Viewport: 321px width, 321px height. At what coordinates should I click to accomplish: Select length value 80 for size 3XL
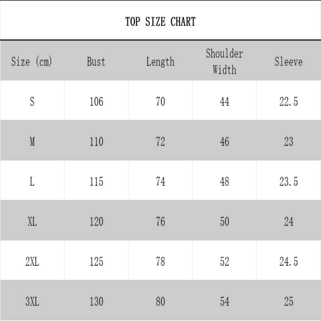click(x=160, y=301)
